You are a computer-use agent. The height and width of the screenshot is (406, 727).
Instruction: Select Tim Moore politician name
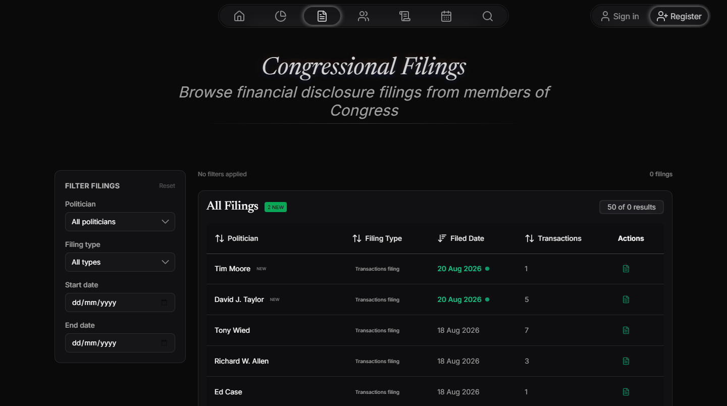tap(232, 269)
